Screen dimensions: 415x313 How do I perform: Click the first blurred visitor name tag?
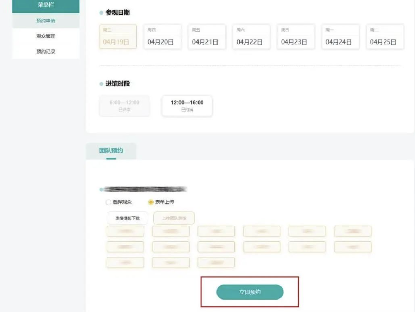tap(125, 231)
